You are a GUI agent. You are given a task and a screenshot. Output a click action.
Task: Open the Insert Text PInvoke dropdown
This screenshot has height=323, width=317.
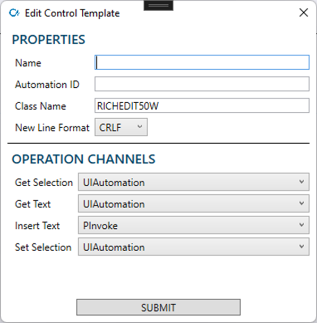[x=194, y=225]
